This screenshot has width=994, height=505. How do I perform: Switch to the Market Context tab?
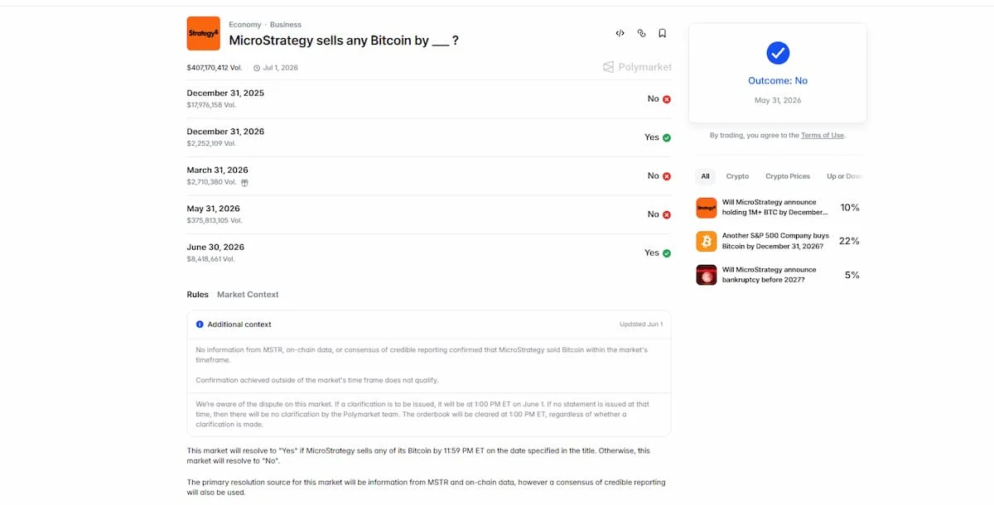(248, 295)
